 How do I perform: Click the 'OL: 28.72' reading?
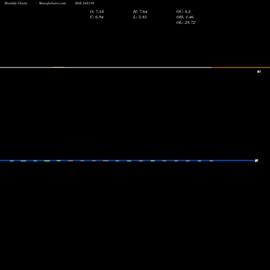click(x=186, y=22)
